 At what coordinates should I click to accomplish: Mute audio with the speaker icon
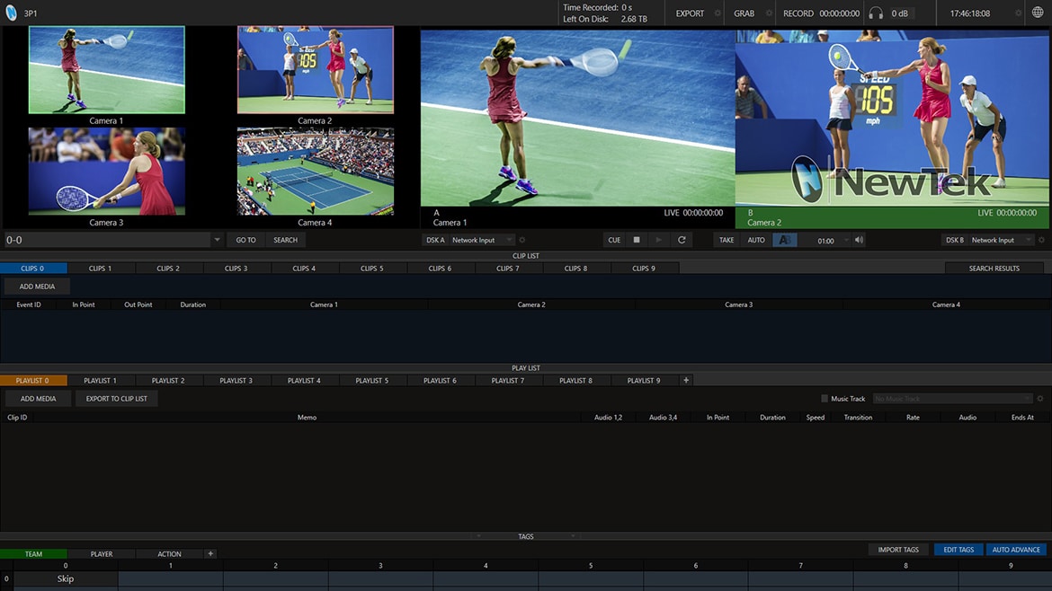pyautogui.click(x=859, y=241)
